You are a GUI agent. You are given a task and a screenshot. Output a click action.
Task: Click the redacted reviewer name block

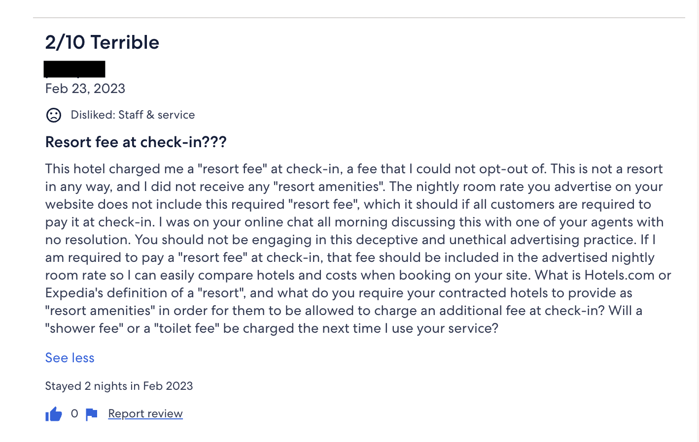[75, 69]
